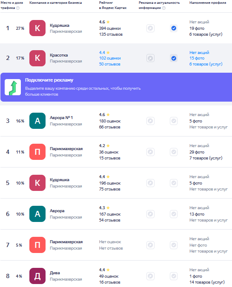232x287 pixels.
Task: Click the advertising icon in the Дива row
Action: 150,276
